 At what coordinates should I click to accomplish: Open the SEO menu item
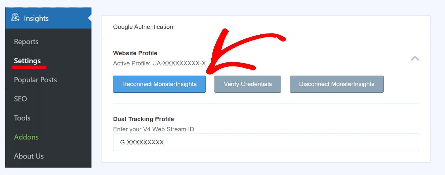click(21, 99)
